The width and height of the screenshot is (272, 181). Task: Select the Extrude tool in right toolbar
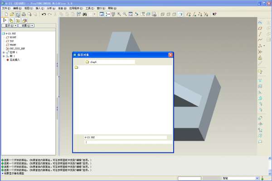point(260,118)
